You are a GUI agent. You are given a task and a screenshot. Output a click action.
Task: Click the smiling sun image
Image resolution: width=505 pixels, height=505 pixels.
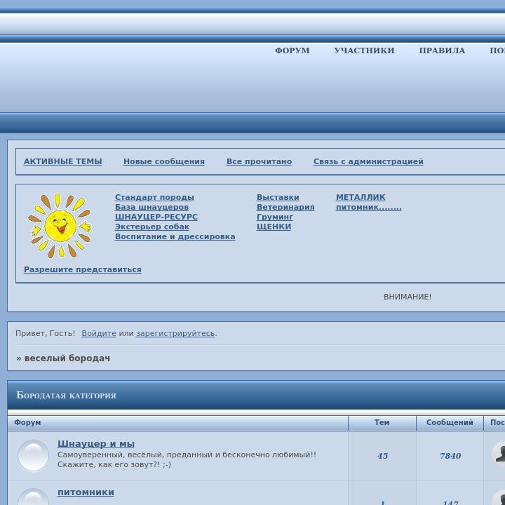pos(60,226)
